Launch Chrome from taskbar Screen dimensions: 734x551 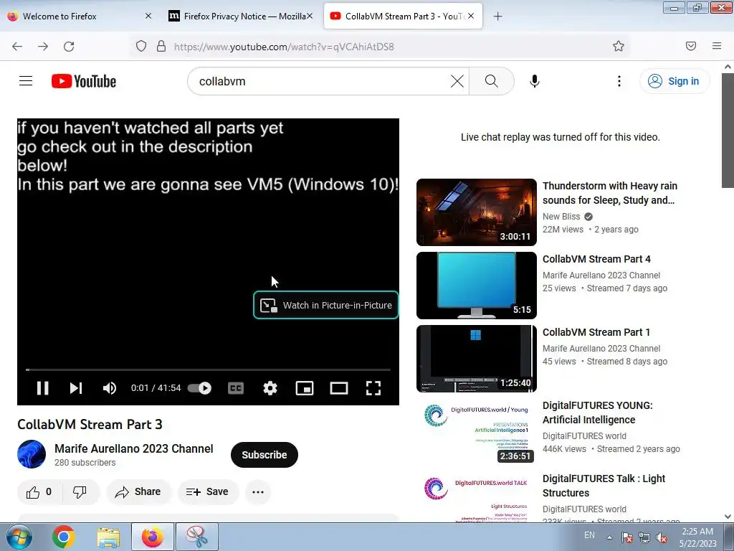[64, 537]
